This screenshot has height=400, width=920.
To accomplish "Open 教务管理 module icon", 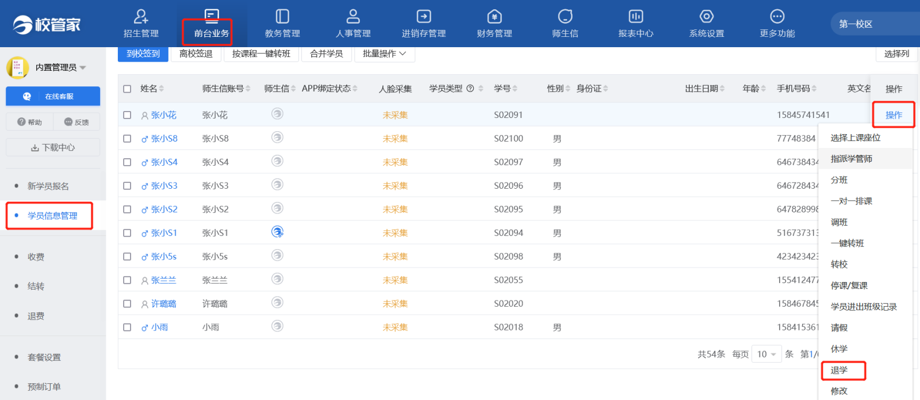I will 282,16.
